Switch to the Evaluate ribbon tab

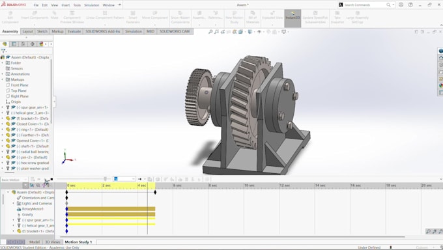pyautogui.click(x=74, y=31)
